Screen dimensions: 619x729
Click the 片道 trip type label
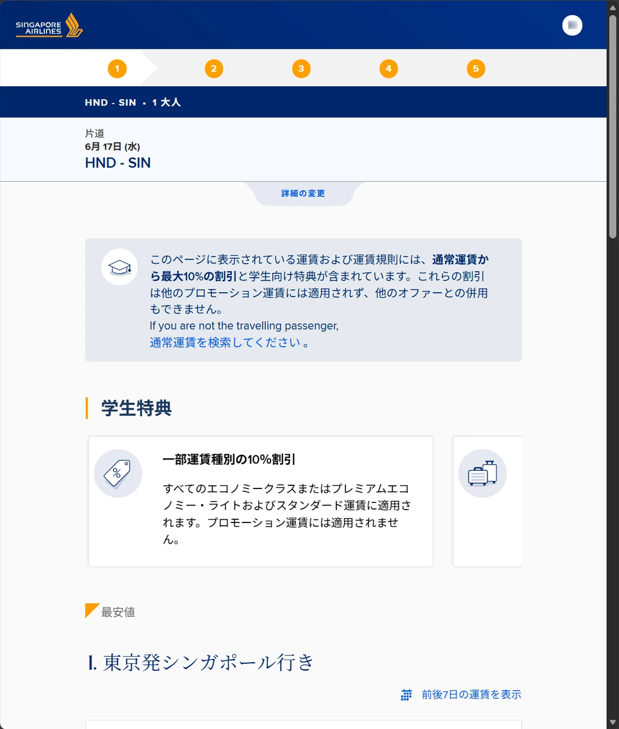(95, 134)
